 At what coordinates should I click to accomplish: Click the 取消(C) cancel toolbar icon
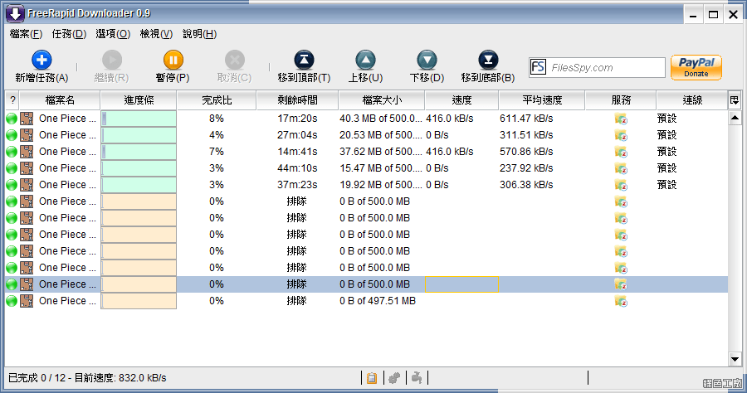point(234,60)
